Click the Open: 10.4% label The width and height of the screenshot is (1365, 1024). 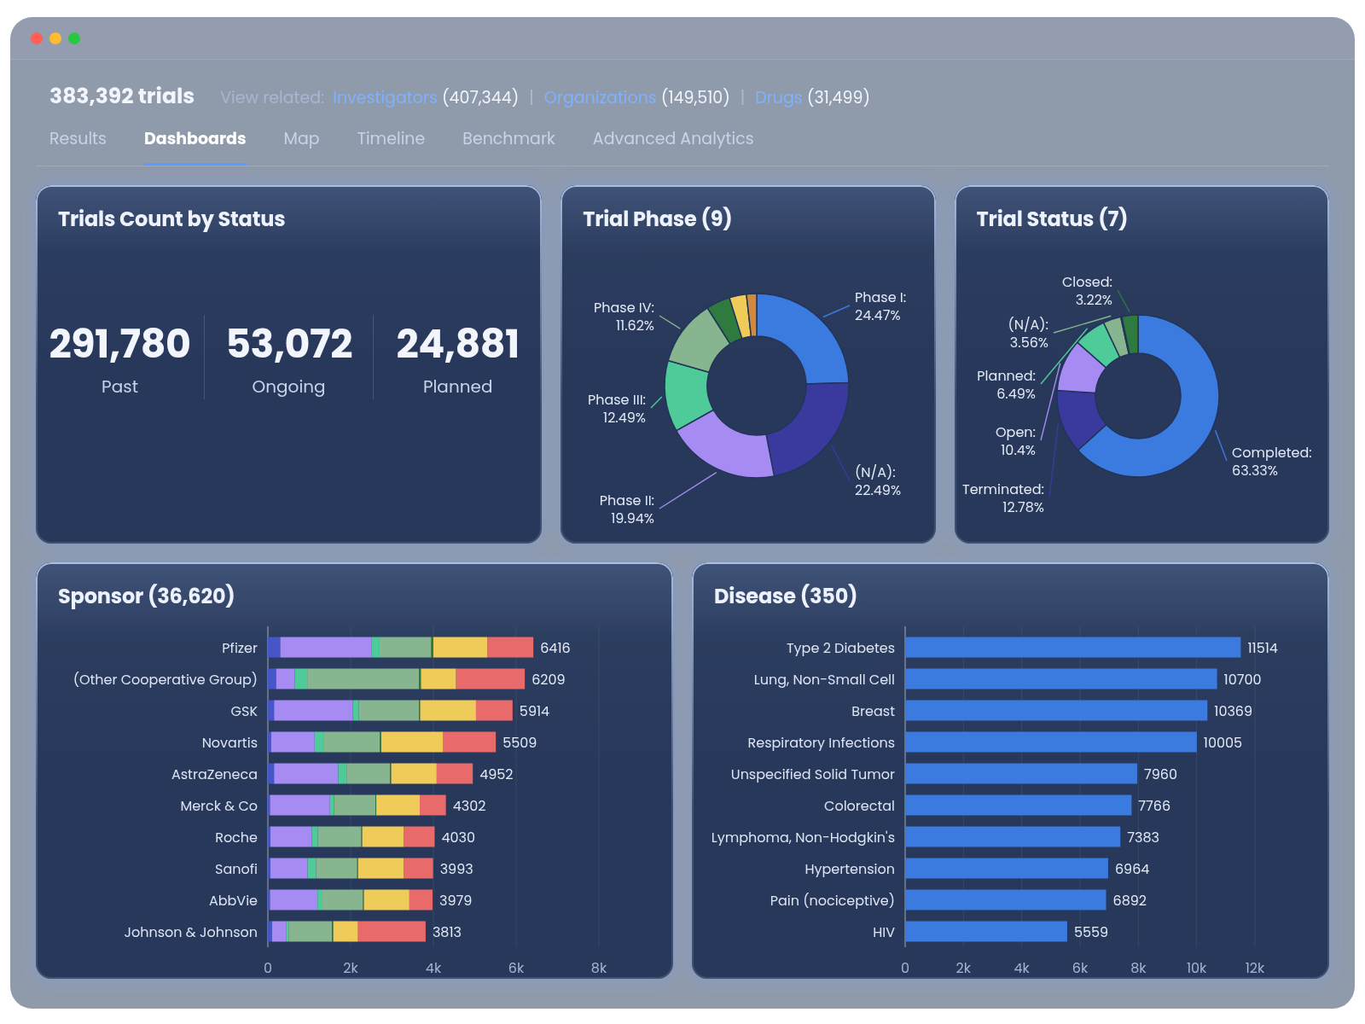click(1016, 441)
